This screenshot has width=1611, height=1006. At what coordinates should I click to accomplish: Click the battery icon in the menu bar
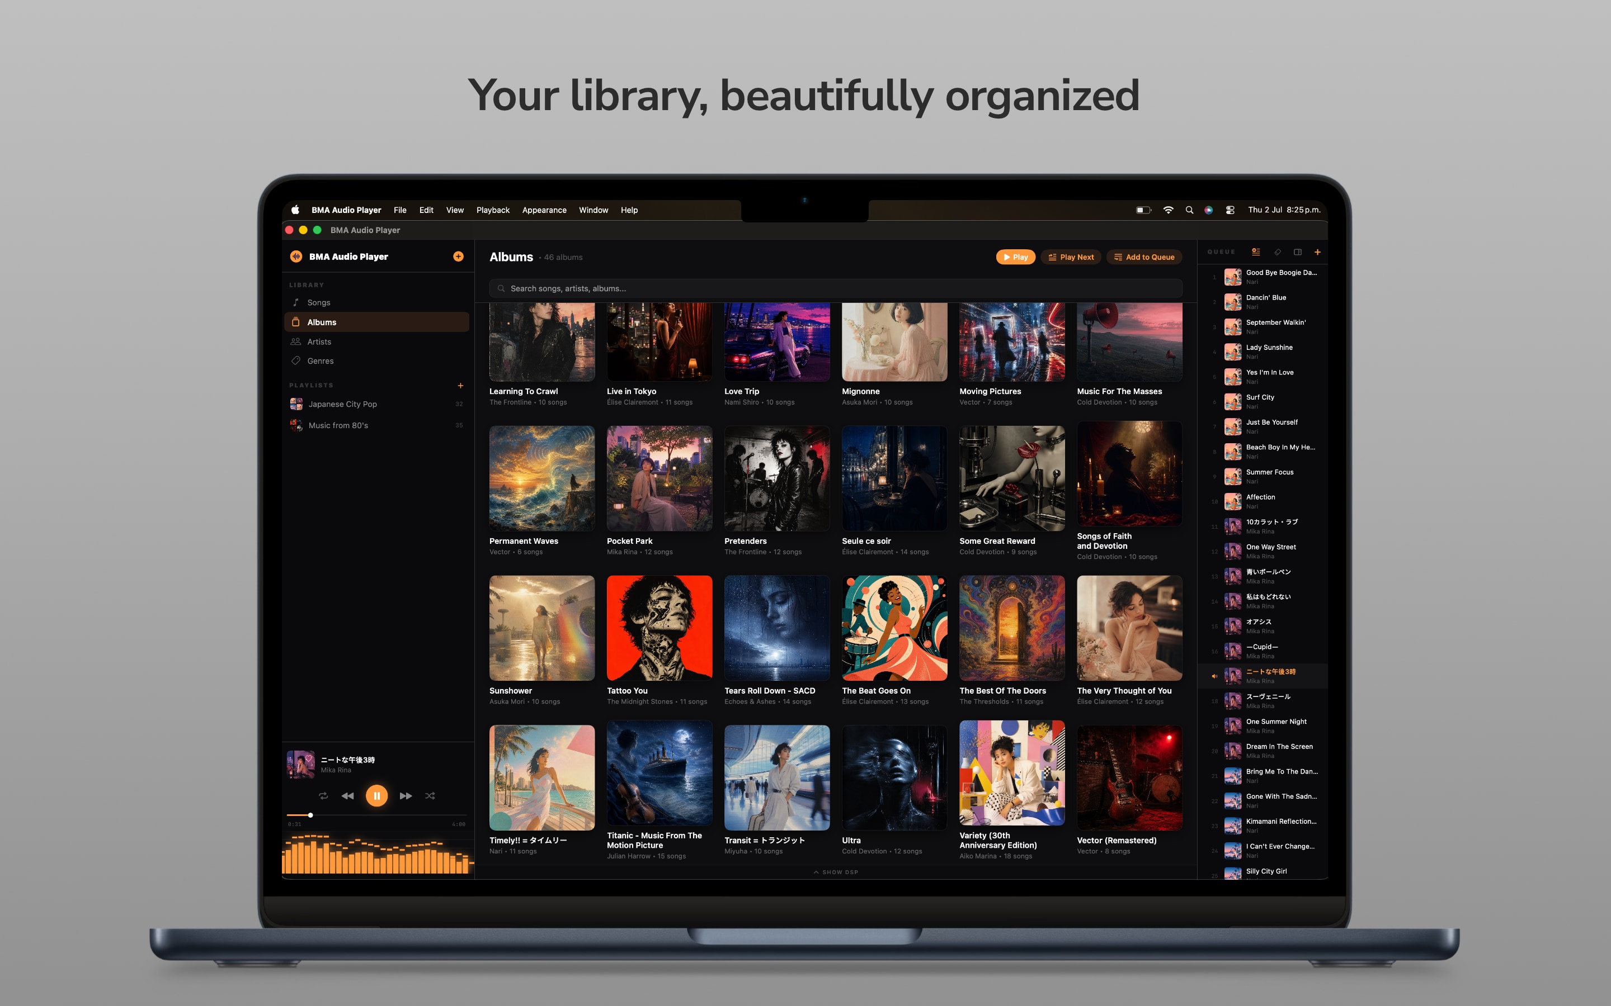tap(1143, 210)
